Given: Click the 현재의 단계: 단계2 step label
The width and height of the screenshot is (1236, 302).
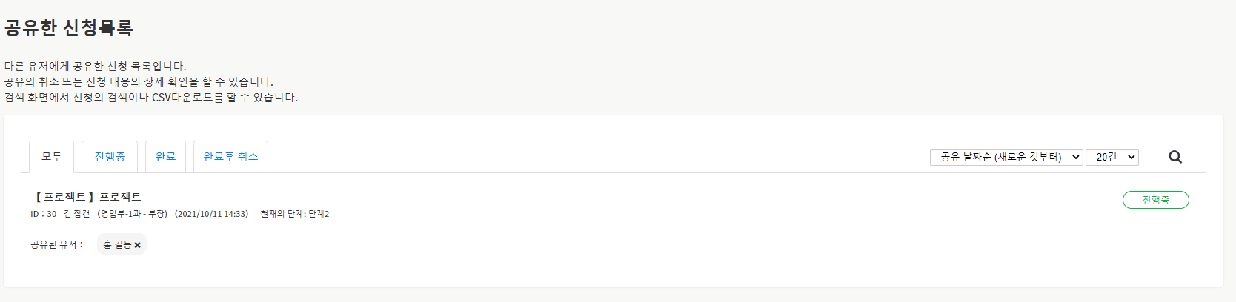Looking at the screenshot, I should pos(295,214).
